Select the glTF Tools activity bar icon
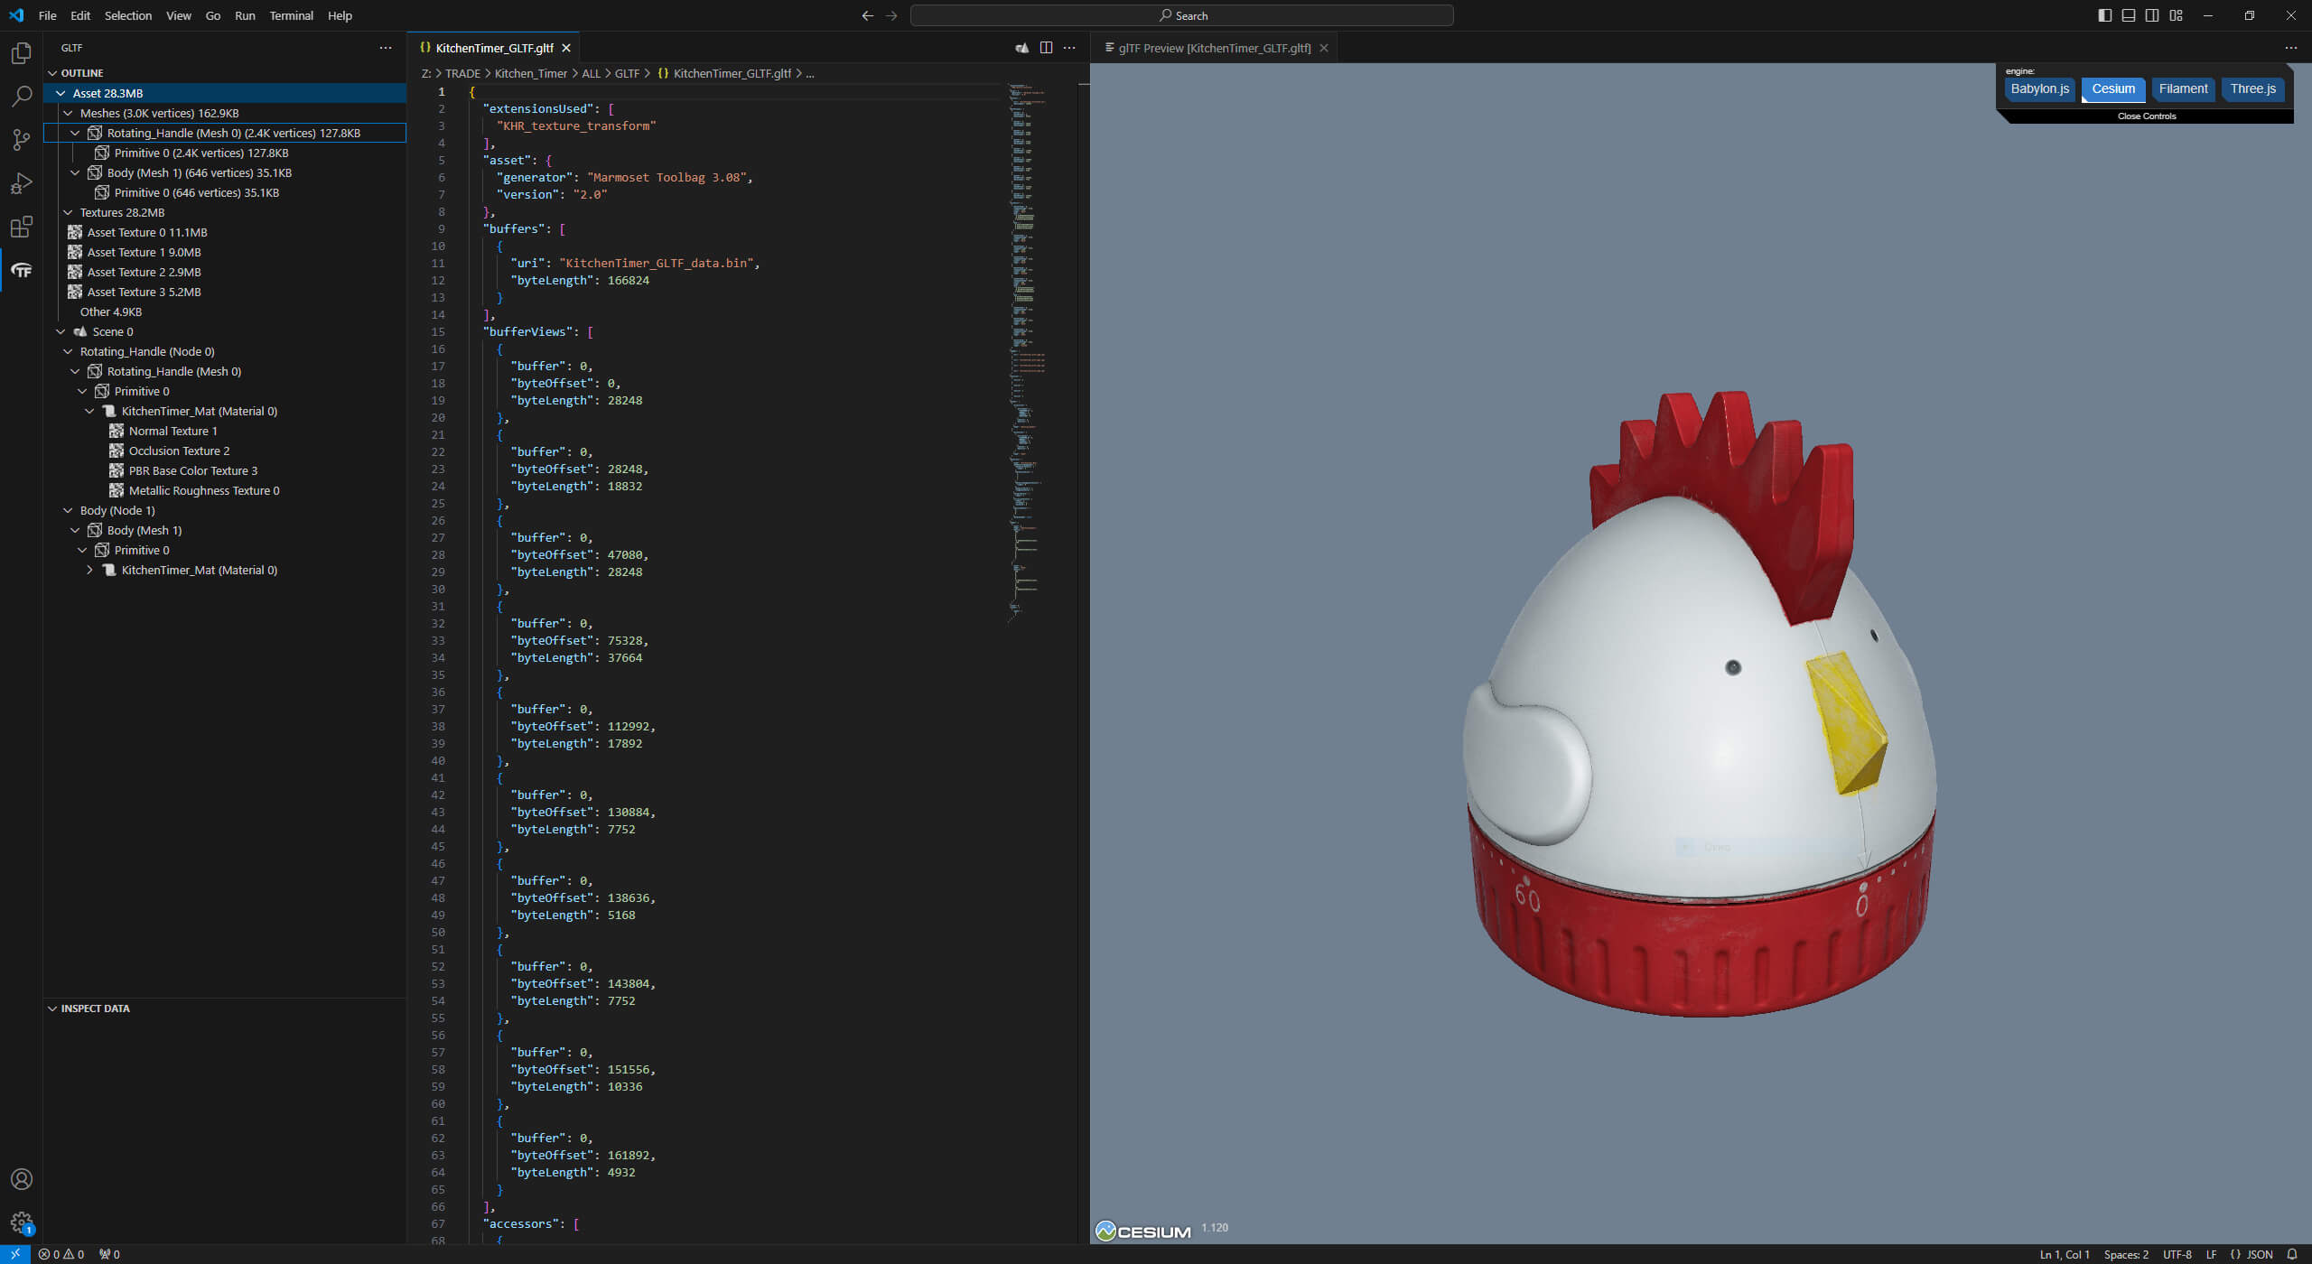2312x1264 pixels. 22,270
